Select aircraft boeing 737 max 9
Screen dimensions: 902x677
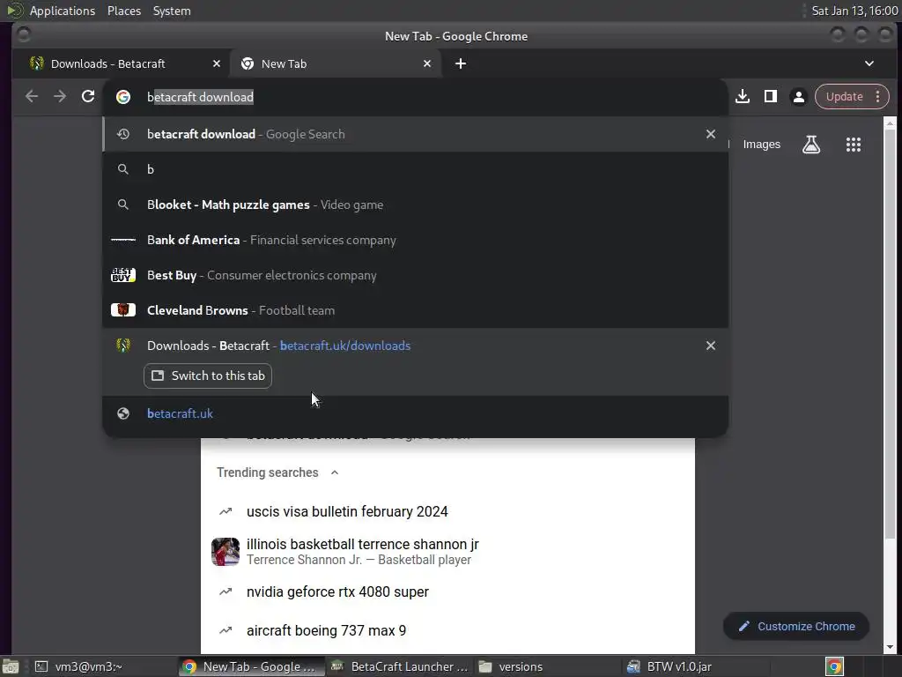coord(326,631)
